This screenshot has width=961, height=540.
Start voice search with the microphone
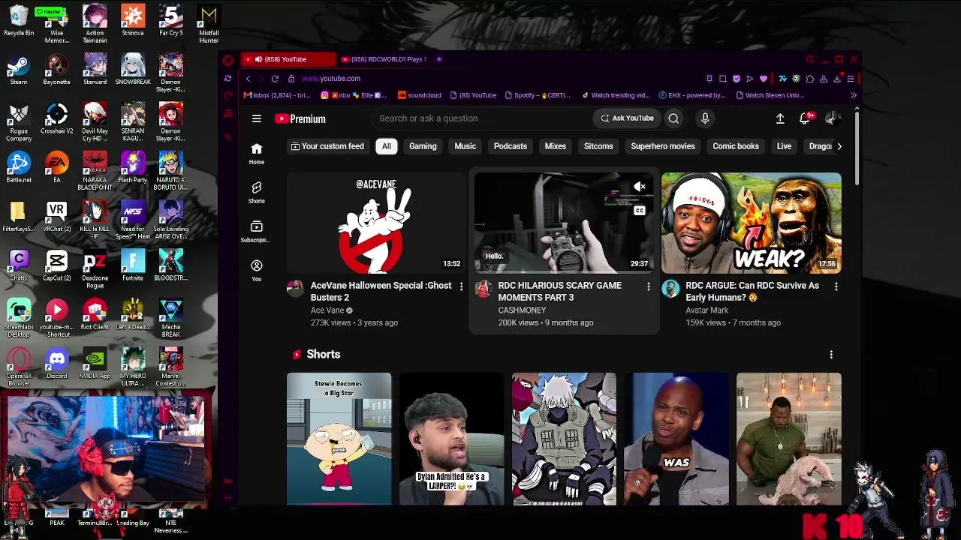coord(705,118)
